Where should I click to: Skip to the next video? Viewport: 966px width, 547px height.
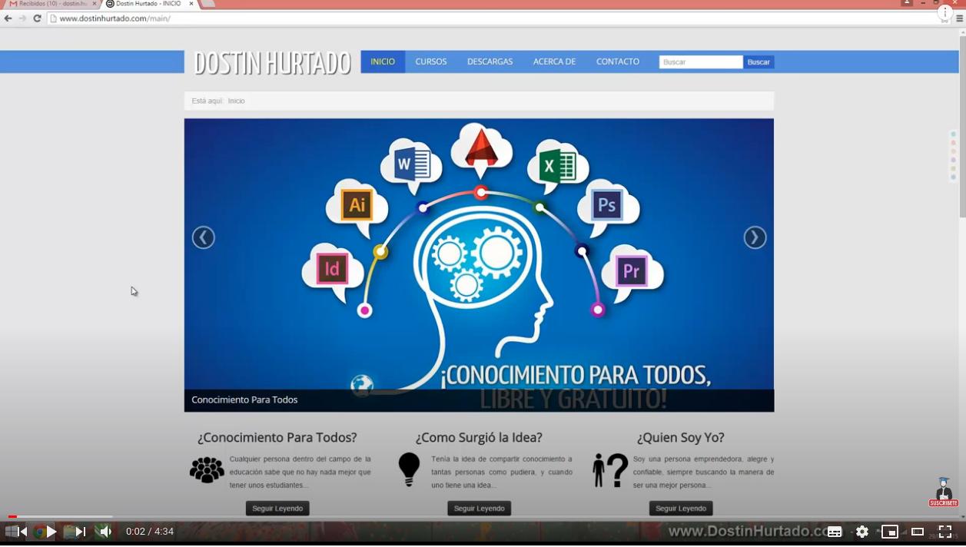point(80,532)
